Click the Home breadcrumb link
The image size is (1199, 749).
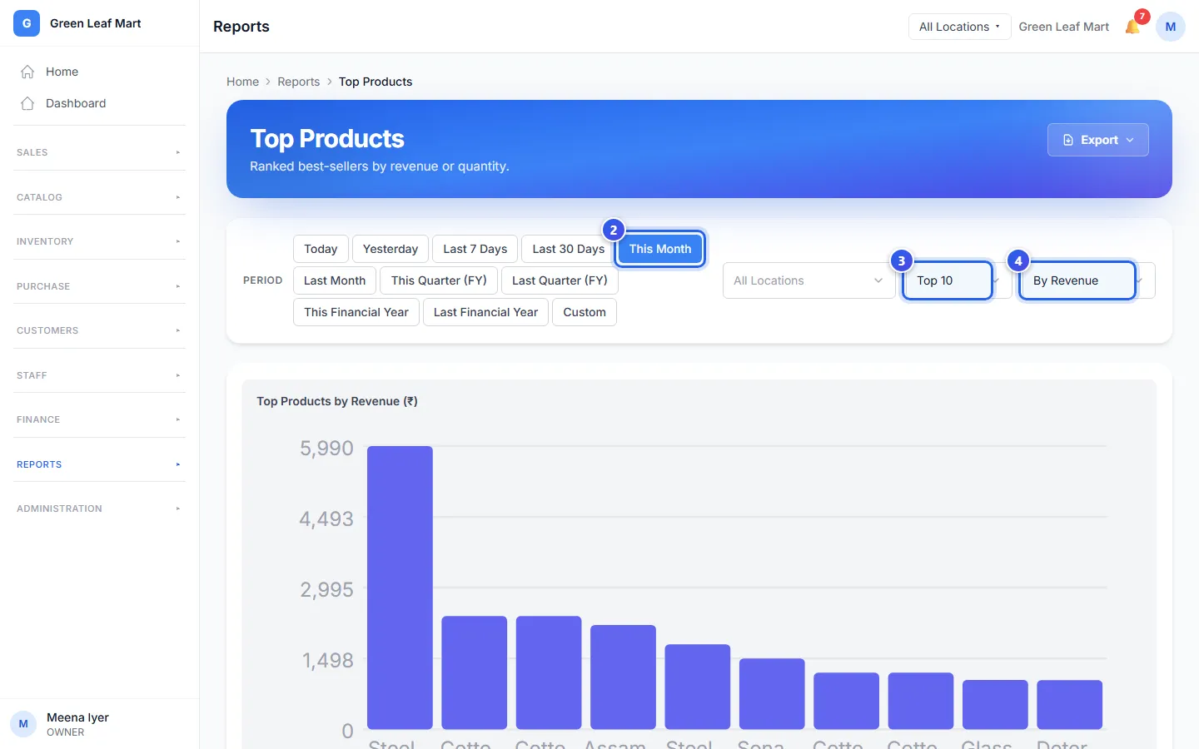tap(242, 82)
